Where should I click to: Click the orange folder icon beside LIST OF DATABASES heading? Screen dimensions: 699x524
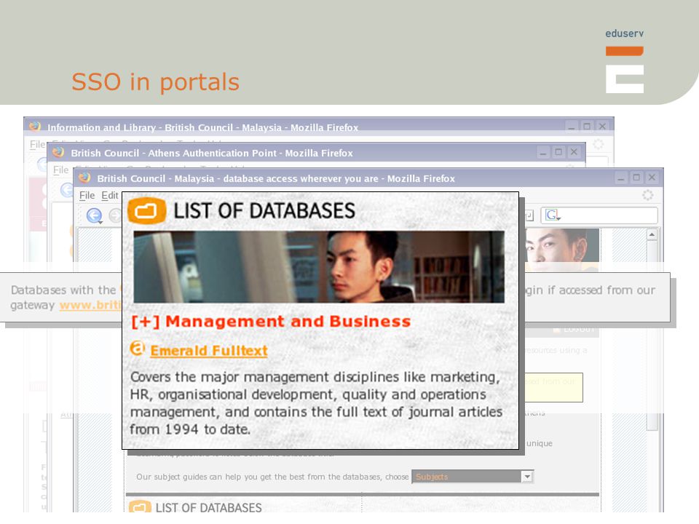pyautogui.click(x=146, y=211)
